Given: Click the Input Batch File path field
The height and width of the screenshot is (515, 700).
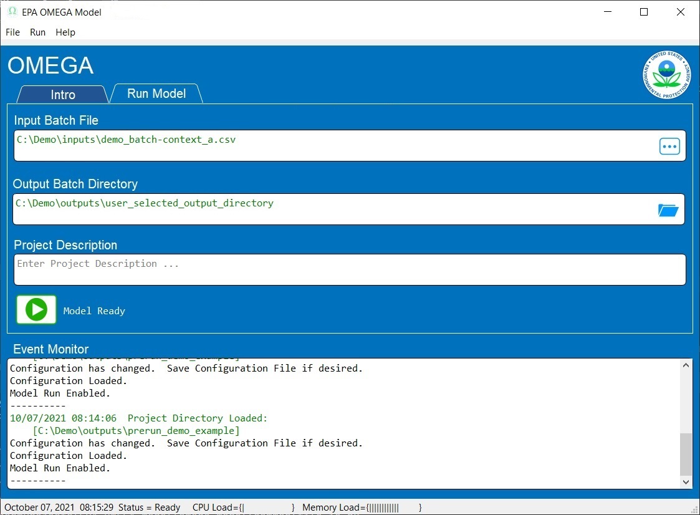Looking at the screenshot, I should coord(350,146).
